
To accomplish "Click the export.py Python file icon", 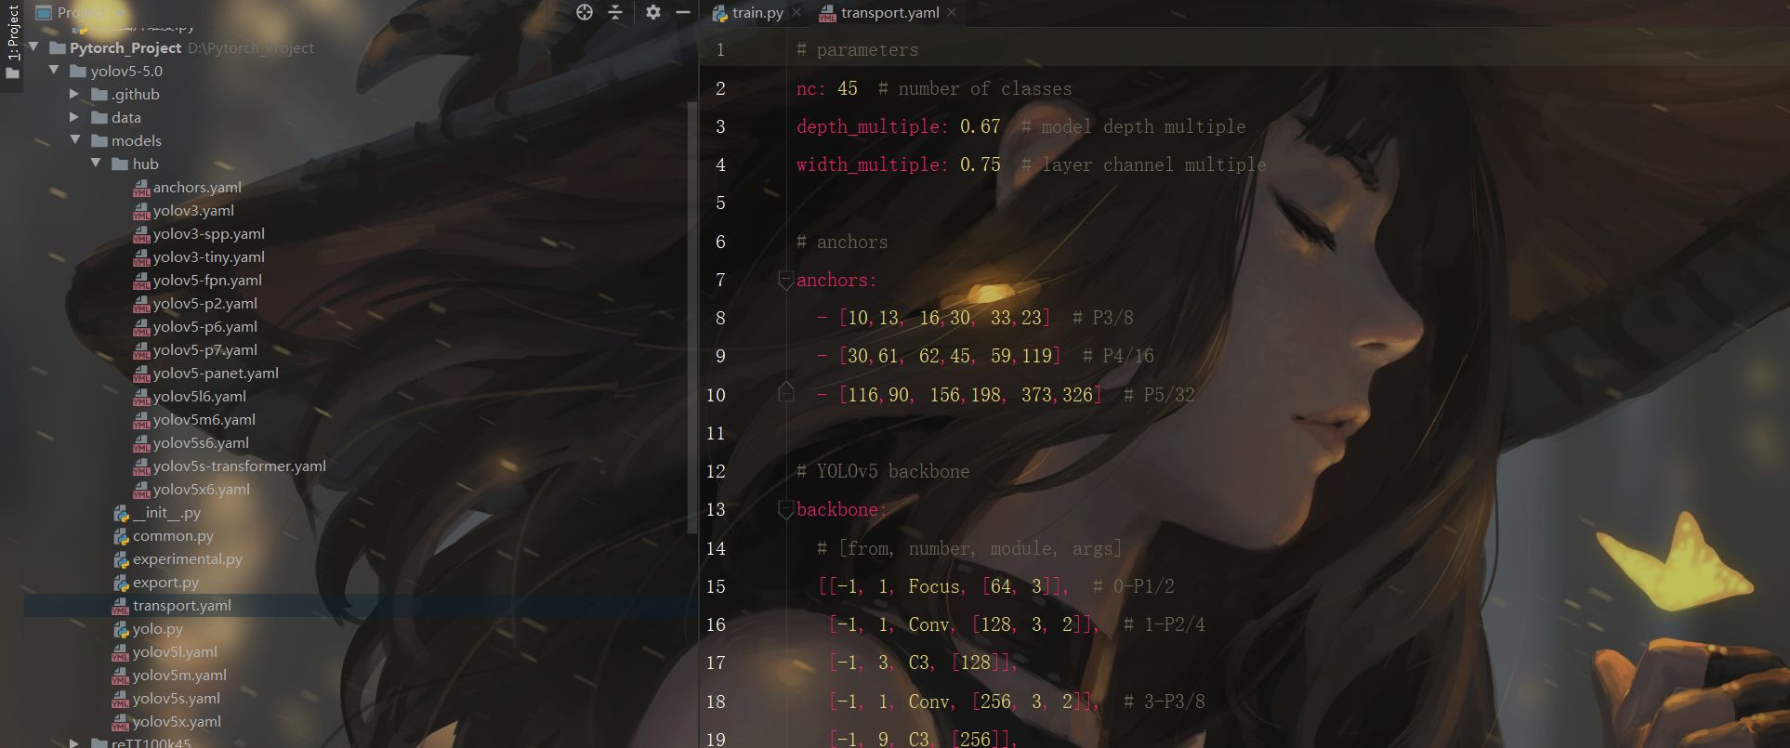I will [x=121, y=583].
